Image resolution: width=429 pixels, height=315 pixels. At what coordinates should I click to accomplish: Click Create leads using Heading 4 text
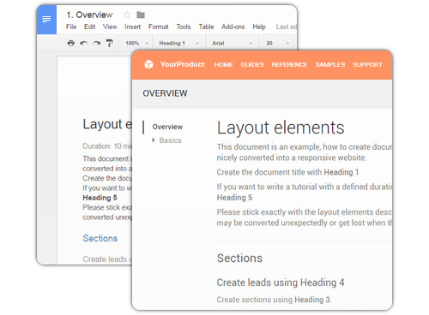tap(281, 282)
